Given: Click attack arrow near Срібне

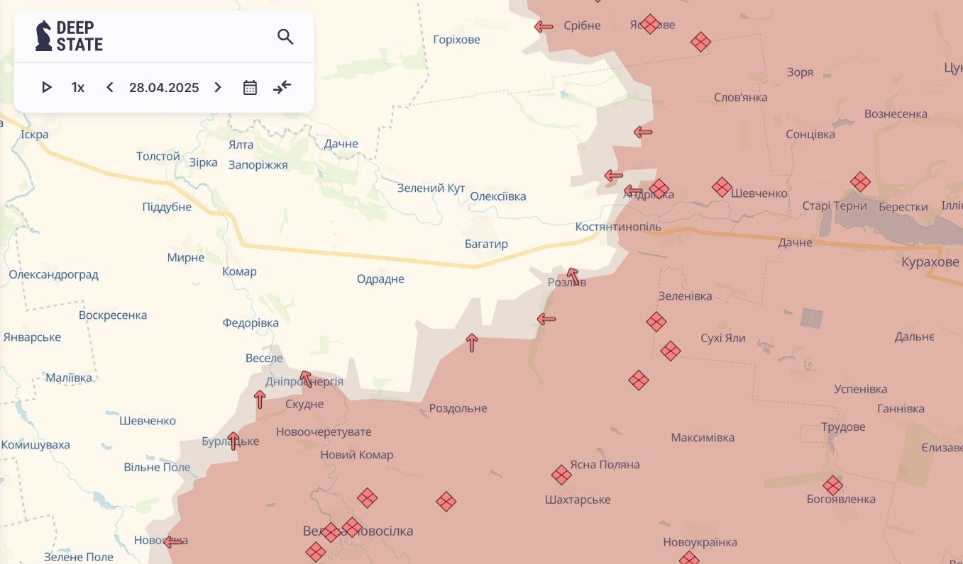Looking at the screenshot, I should click(x=544, y=27).
